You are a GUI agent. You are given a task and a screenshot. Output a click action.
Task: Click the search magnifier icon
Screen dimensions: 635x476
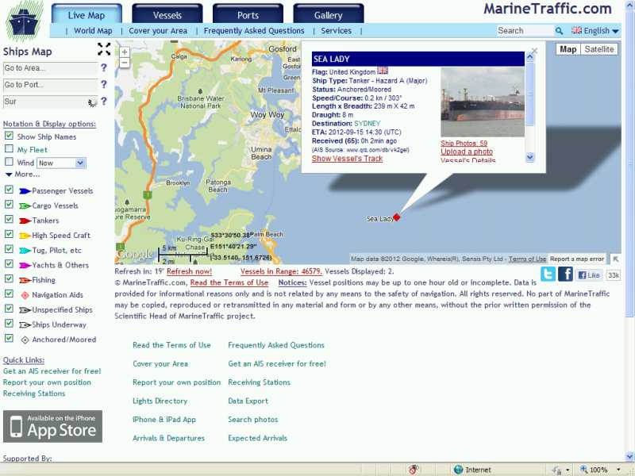(x=559, y=31)
